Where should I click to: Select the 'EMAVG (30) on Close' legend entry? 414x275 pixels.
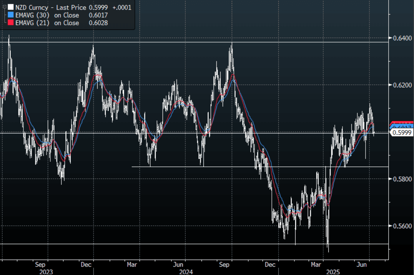coord(47,15)
